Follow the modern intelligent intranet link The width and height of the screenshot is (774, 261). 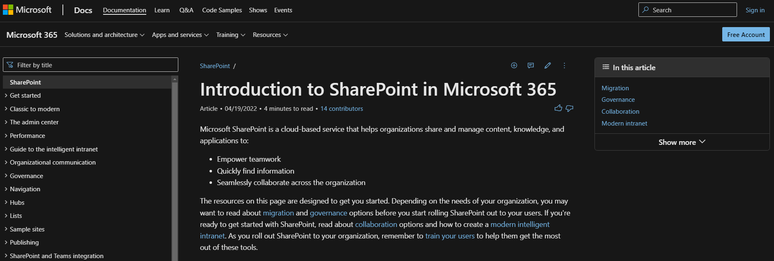click(520, 224)
